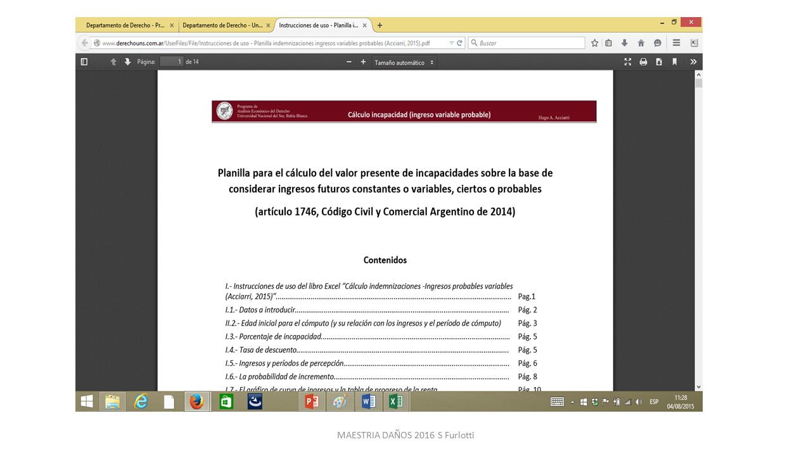Toggle the PDF viewer sidebar
Viewport: 811px width, 456px height.
click(x=84, y=62)
